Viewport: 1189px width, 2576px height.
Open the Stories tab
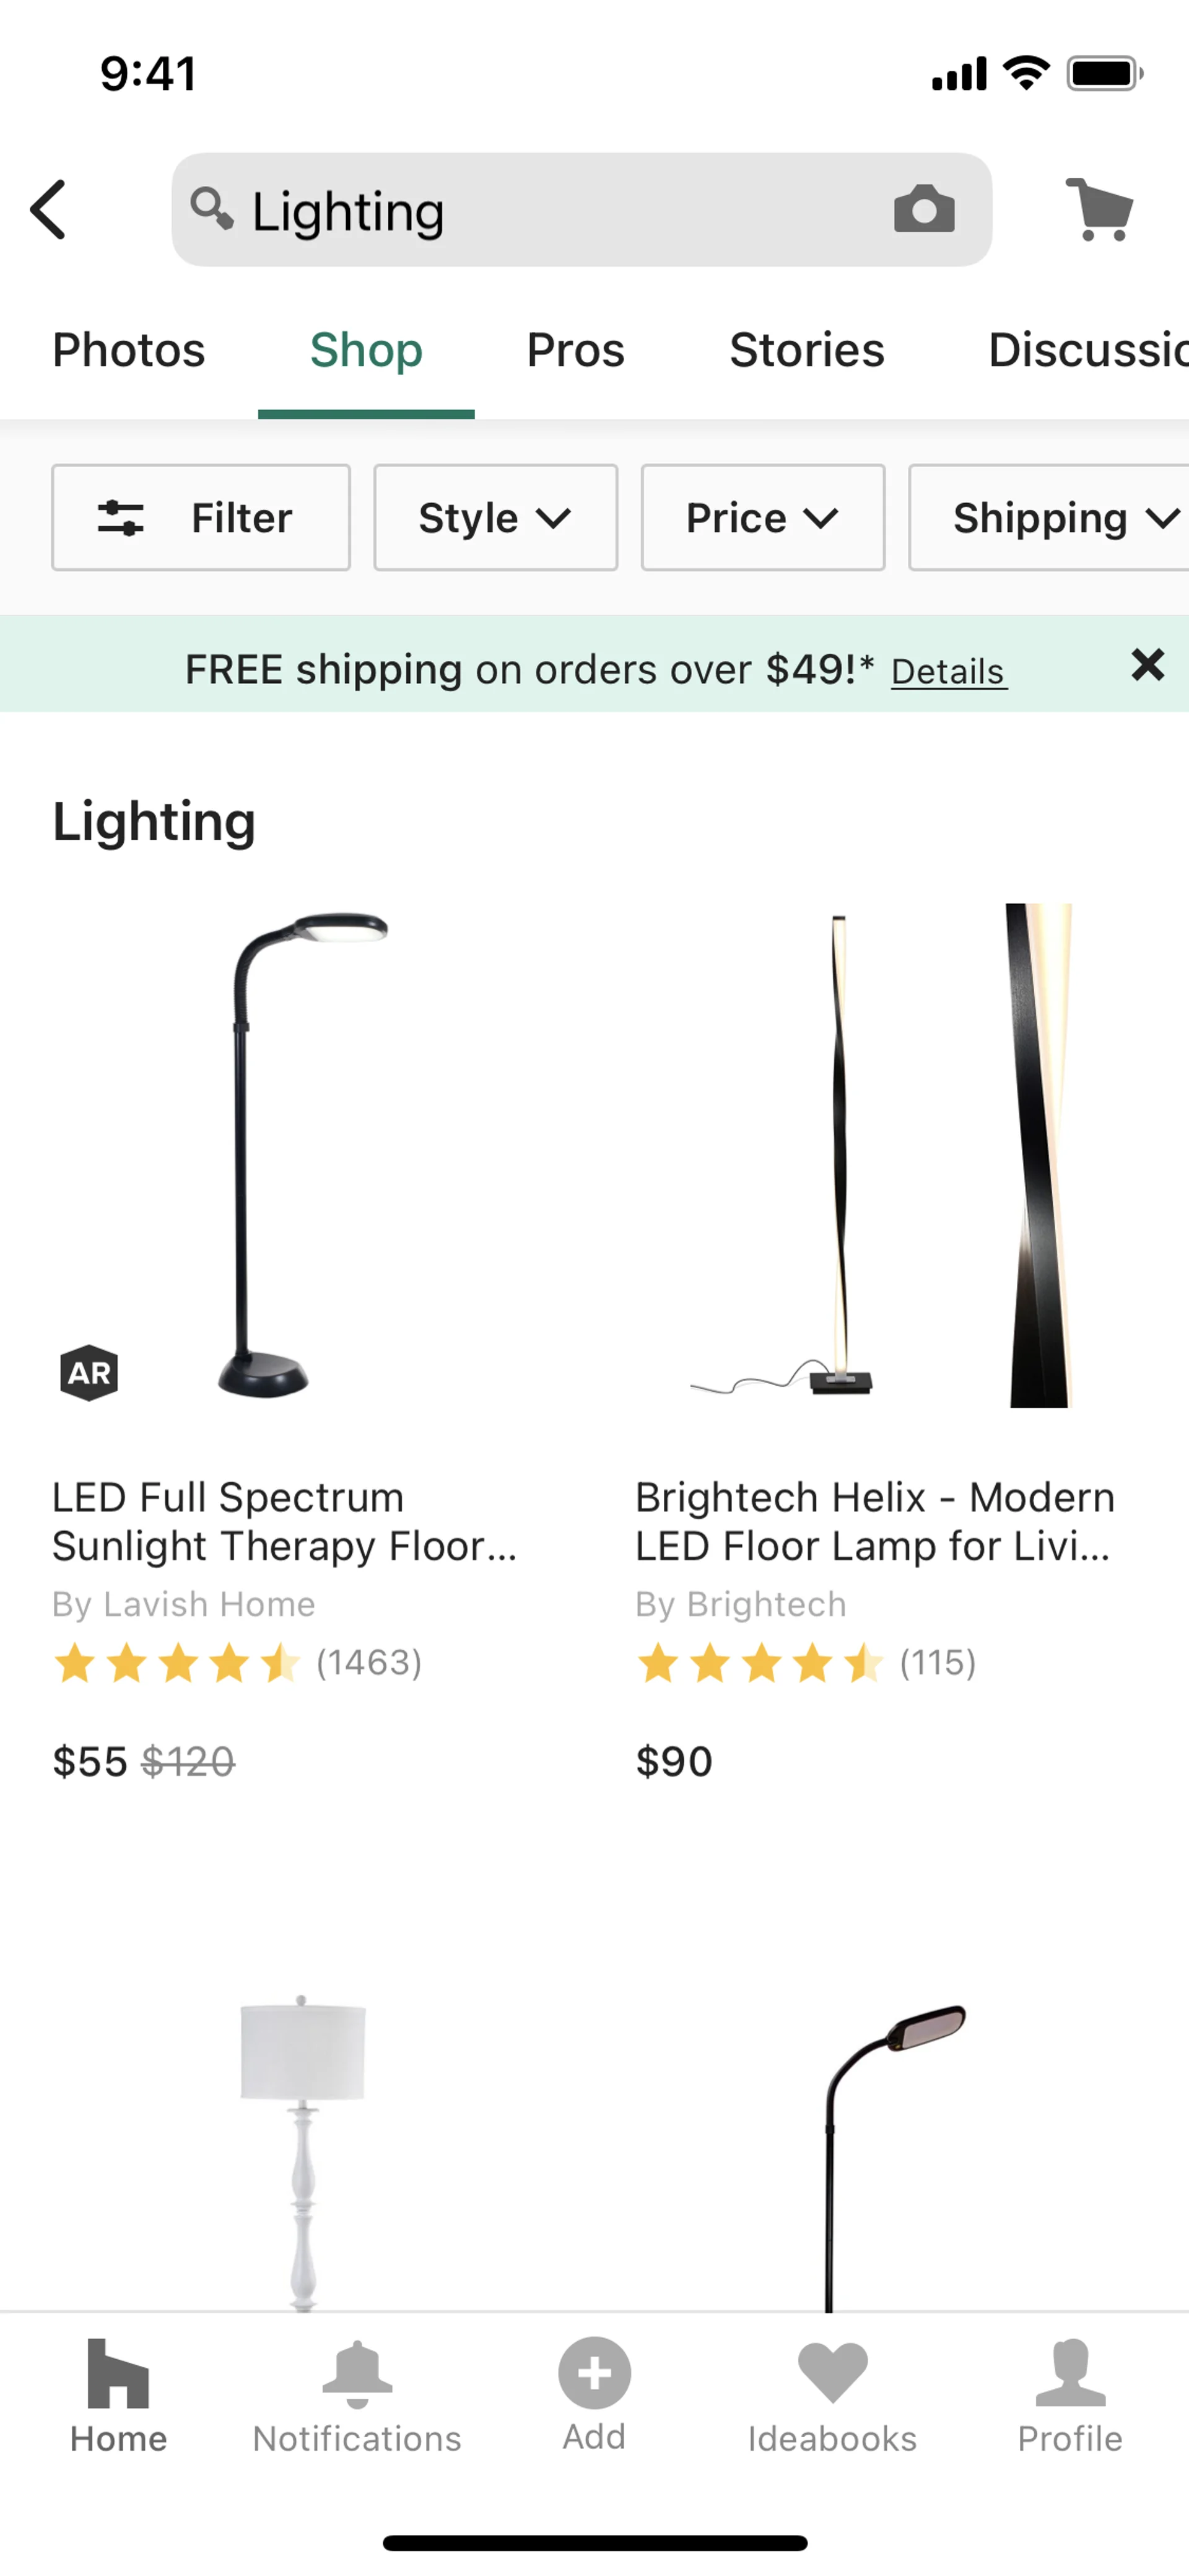806,350
